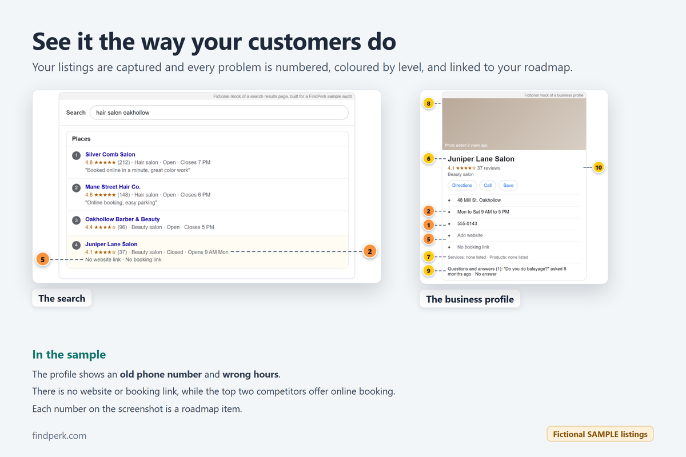The height and width of the screenshot is (457, 686).
Task: Click 'Each number on the screenshot is a roadmap item'
Action: tap(137, 409)
